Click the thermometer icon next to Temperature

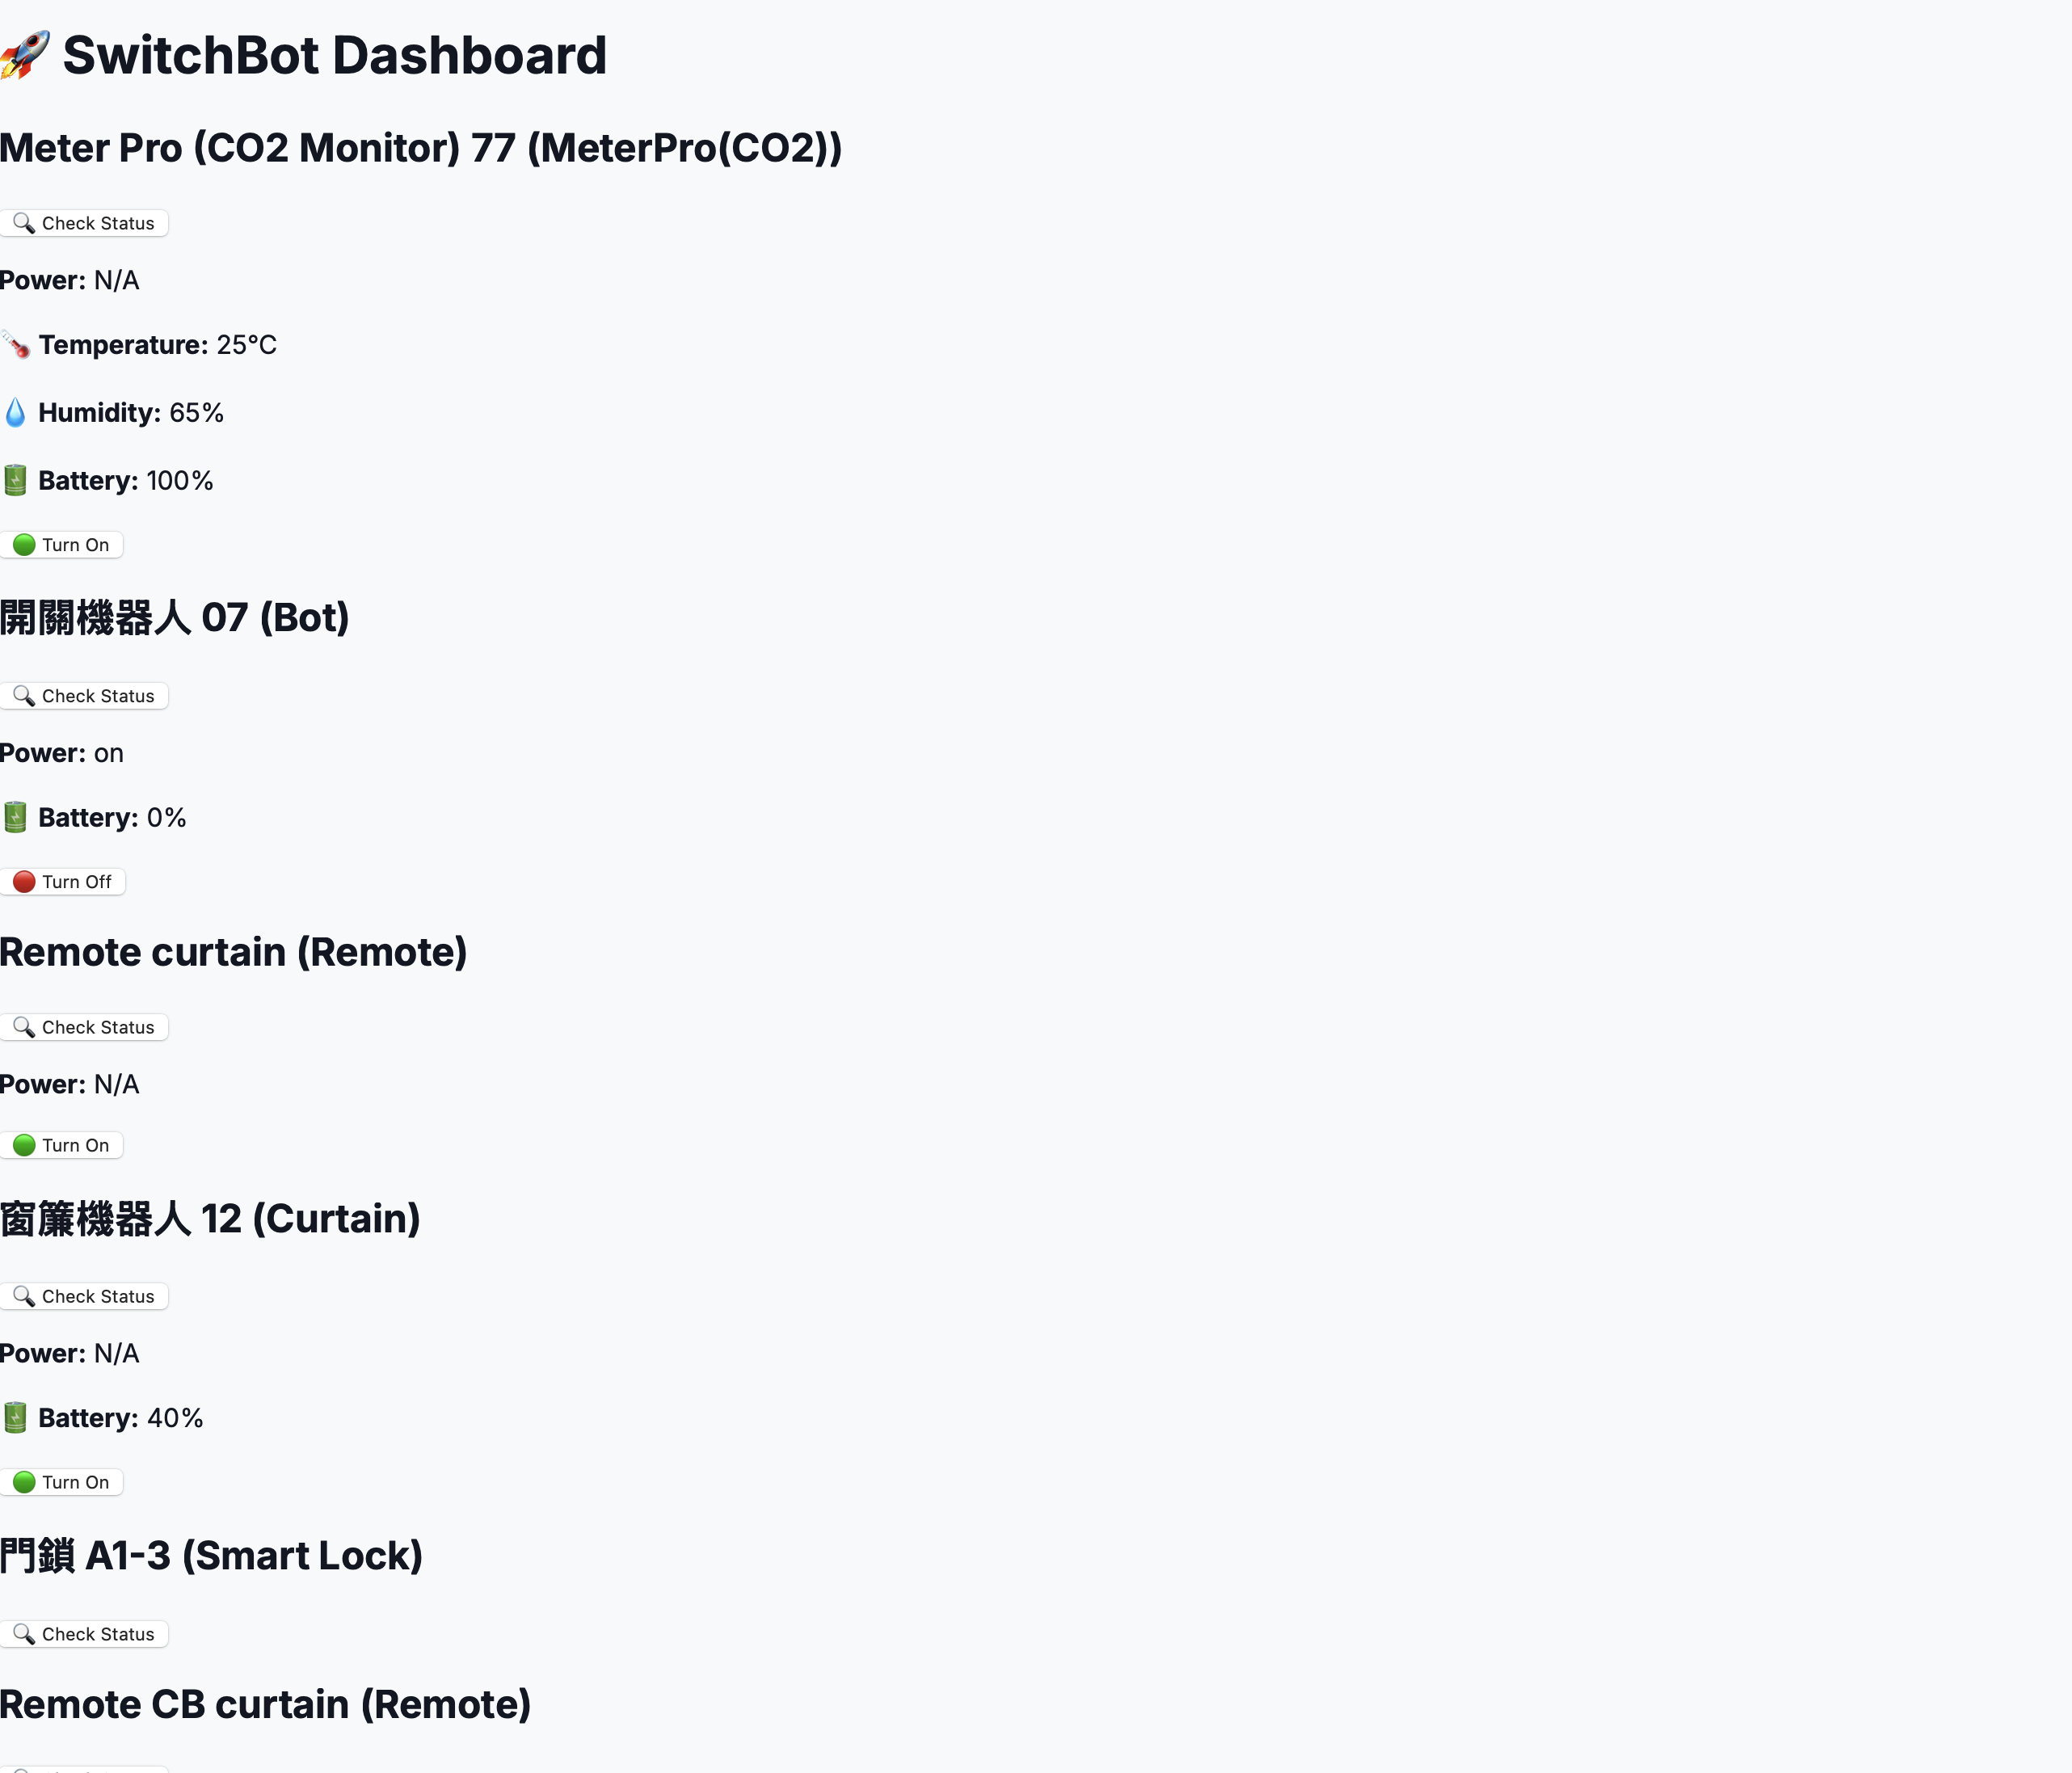(15, 345)
